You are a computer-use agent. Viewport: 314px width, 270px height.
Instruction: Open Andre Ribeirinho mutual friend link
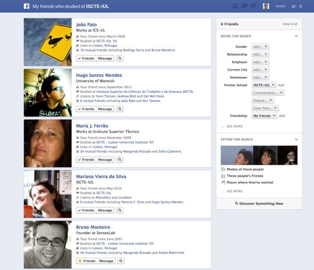pos(172,253)
